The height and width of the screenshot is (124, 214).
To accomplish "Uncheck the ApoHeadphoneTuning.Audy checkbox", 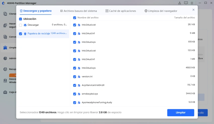I will (x=75, y=103).
